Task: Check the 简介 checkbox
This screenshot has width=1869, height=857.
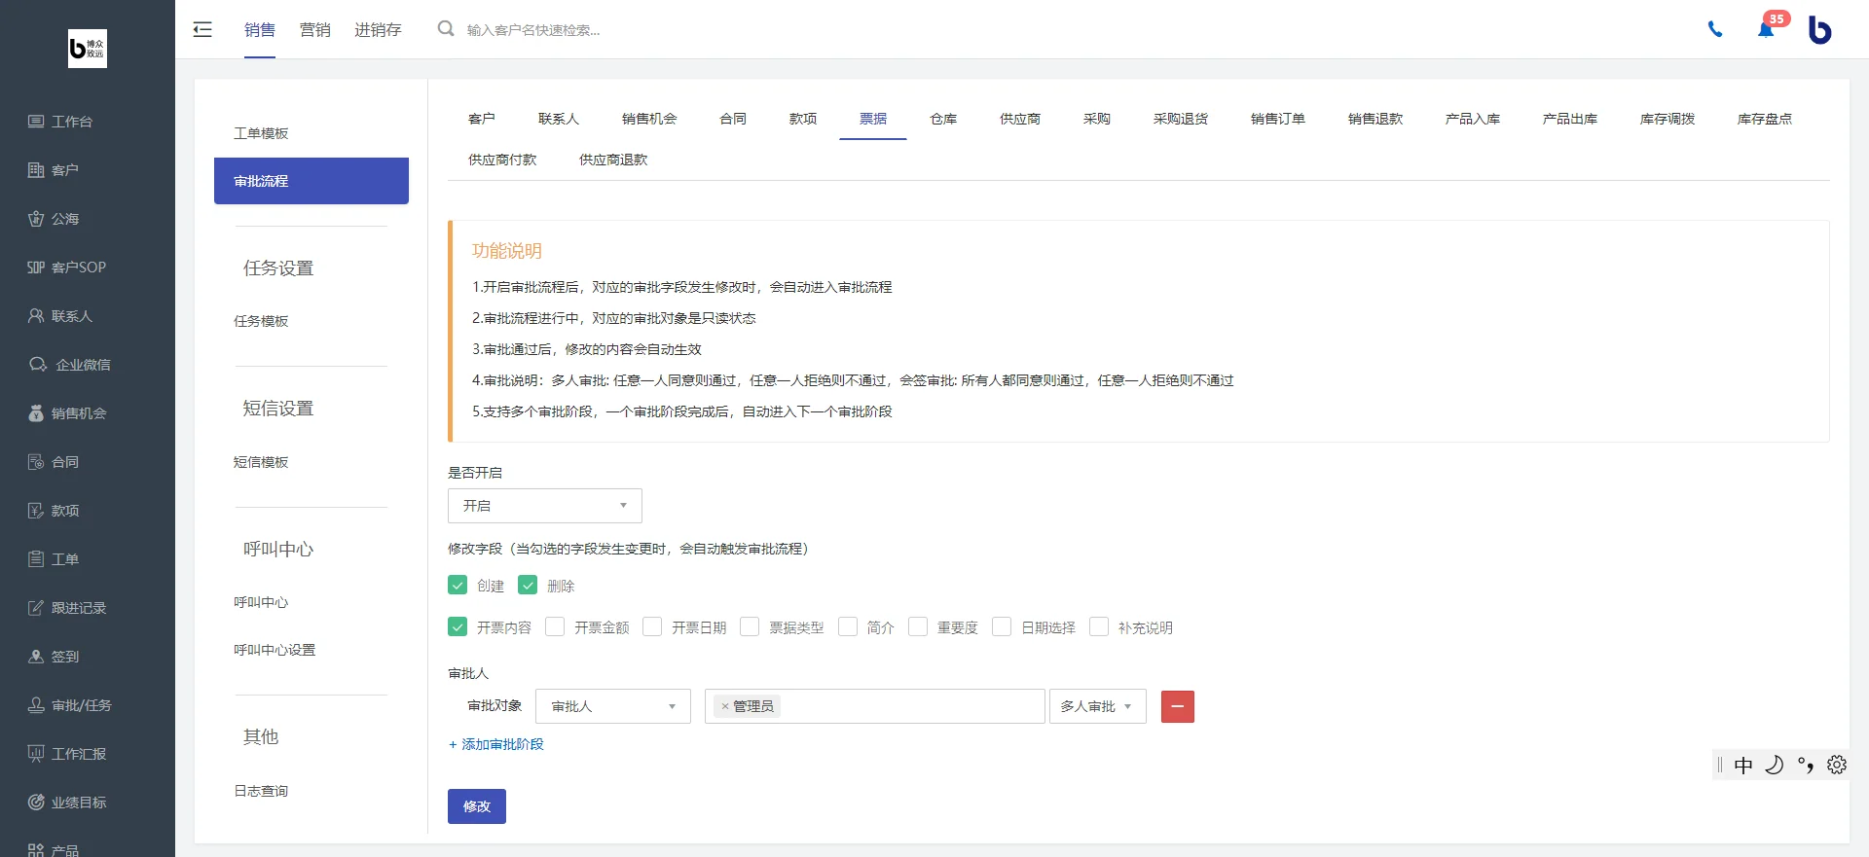Action: (848, 626)
